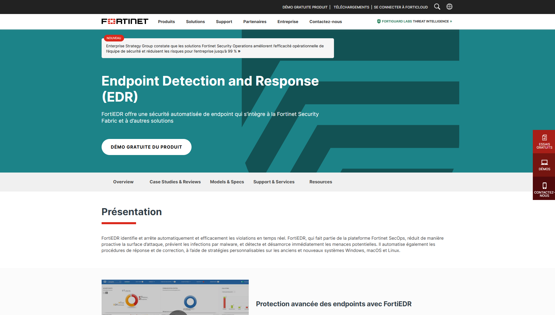Viewport: 555px width, 315px height.
Task: Select the Resources tab
Action: pos(321,182)
